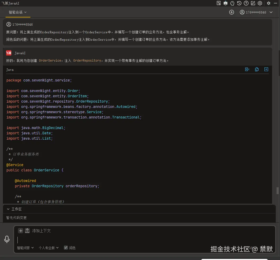This screenshot has height=260, width=280.
Task: Click 'public class OrderService {' line
Action: (35, 170)
